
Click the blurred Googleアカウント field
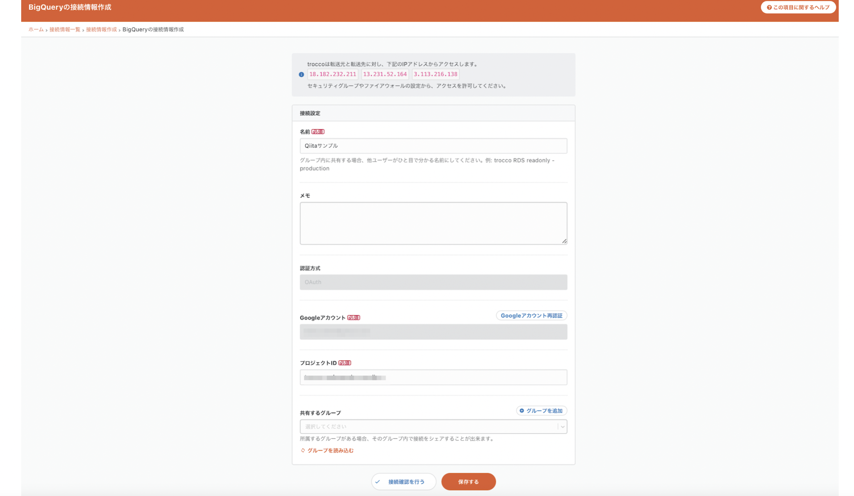pyautogui.click(x=433, y=332)
